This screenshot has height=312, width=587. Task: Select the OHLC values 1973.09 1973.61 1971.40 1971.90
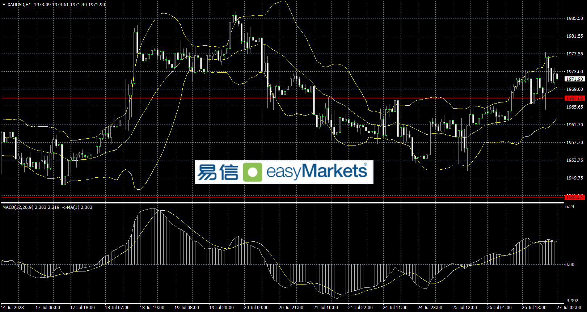point(70,5)
